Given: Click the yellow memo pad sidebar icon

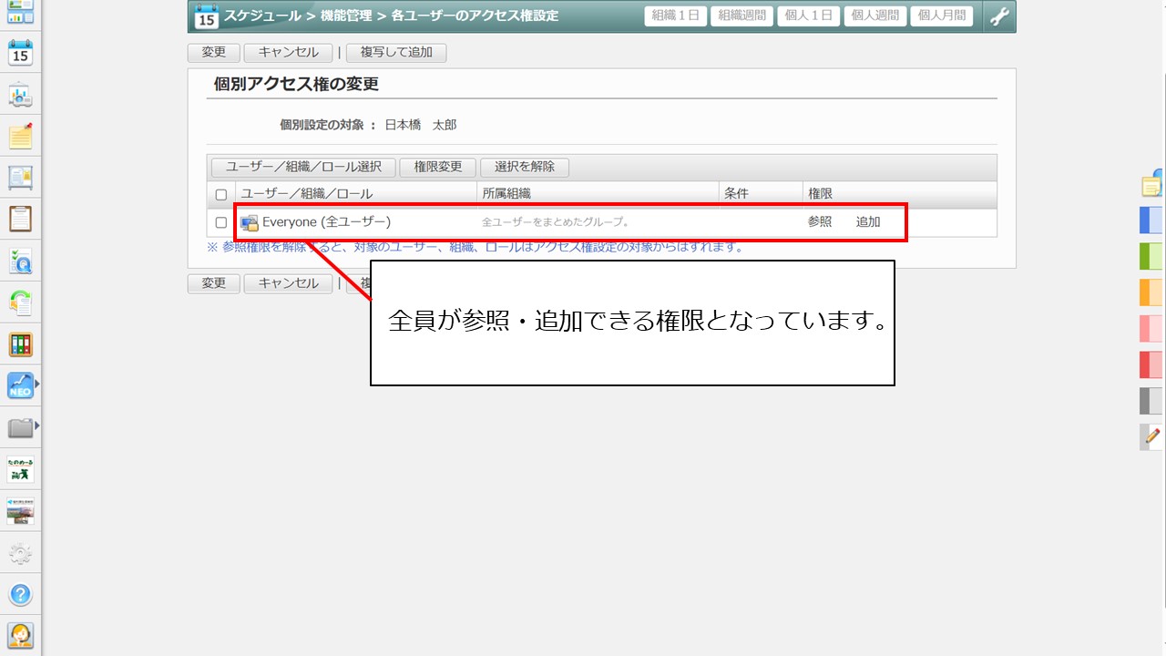Looking at the screenshot, I should pos(20,137).
